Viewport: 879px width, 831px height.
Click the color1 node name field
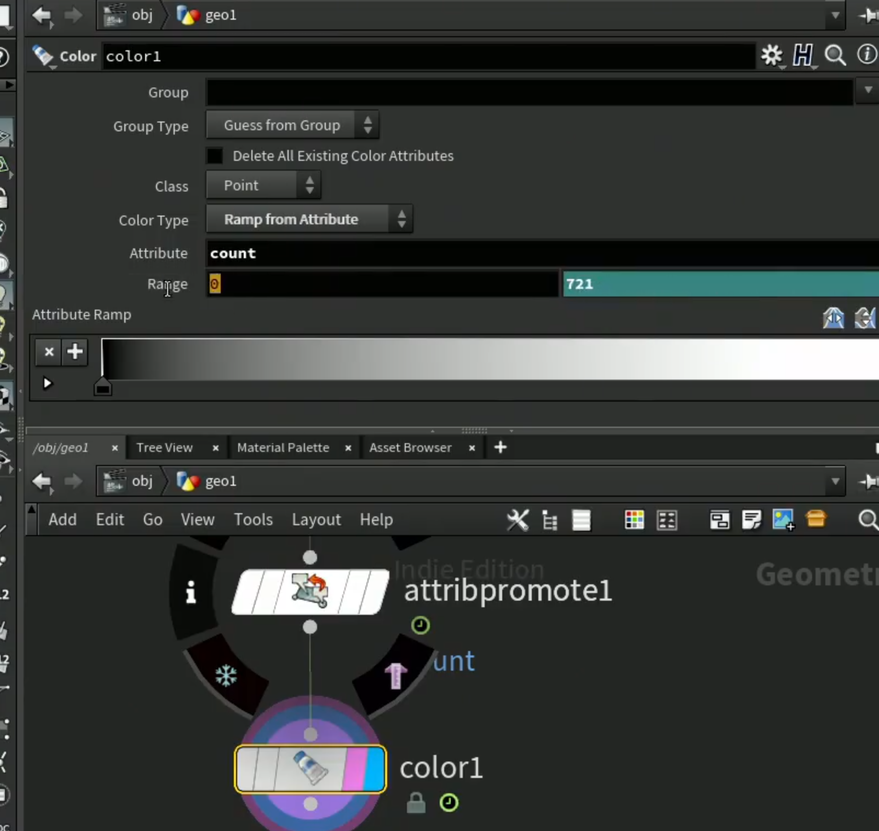[x=428, y=56]
